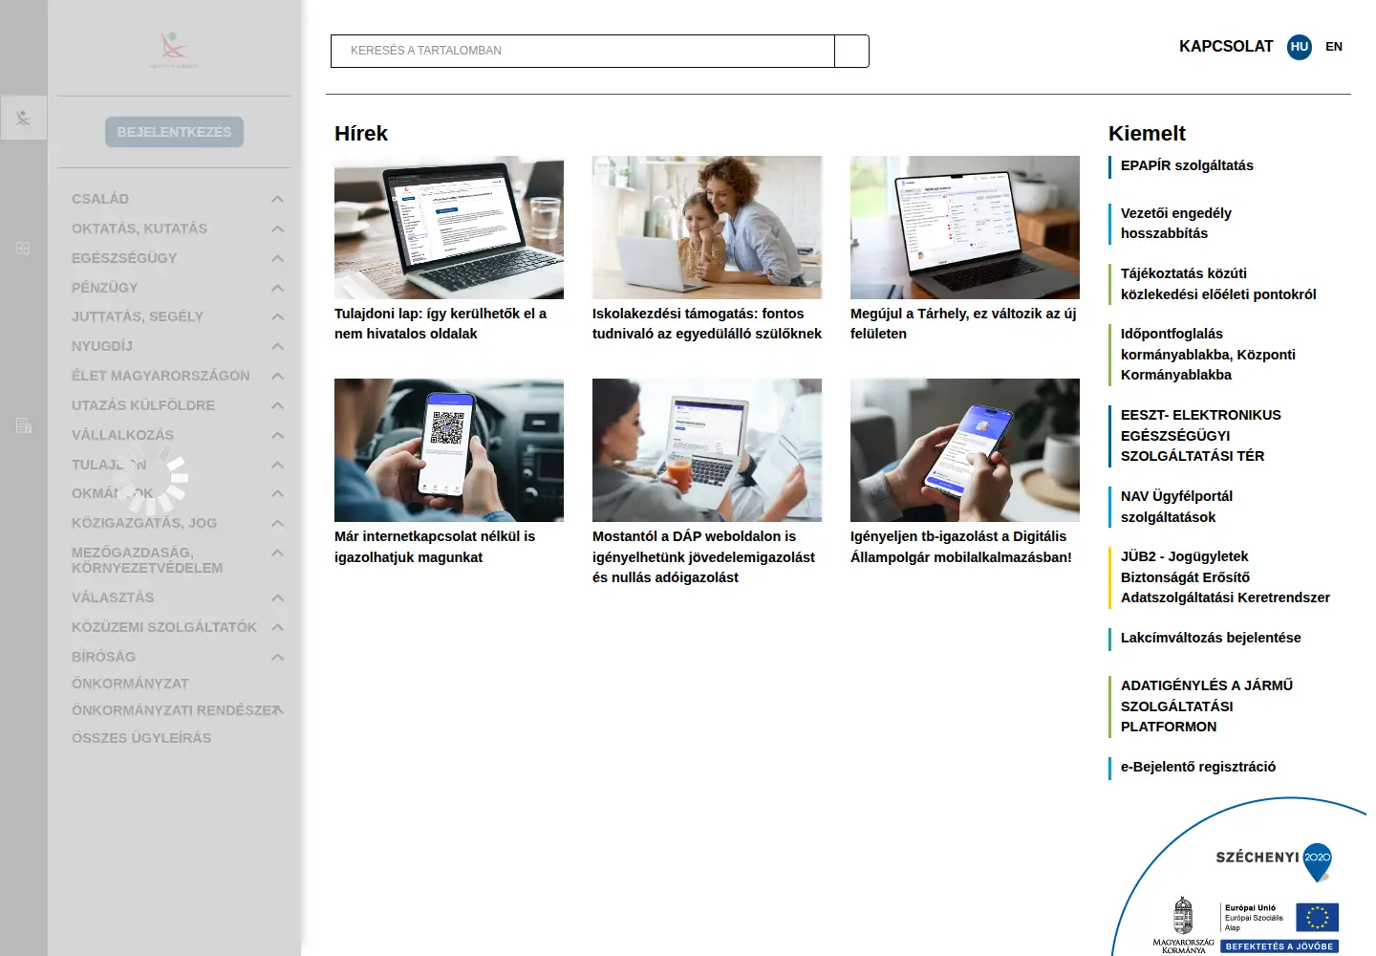The image size is (1376, 956).
Task: Expand the CSALÁD category chevron
Action: [277, 199]
